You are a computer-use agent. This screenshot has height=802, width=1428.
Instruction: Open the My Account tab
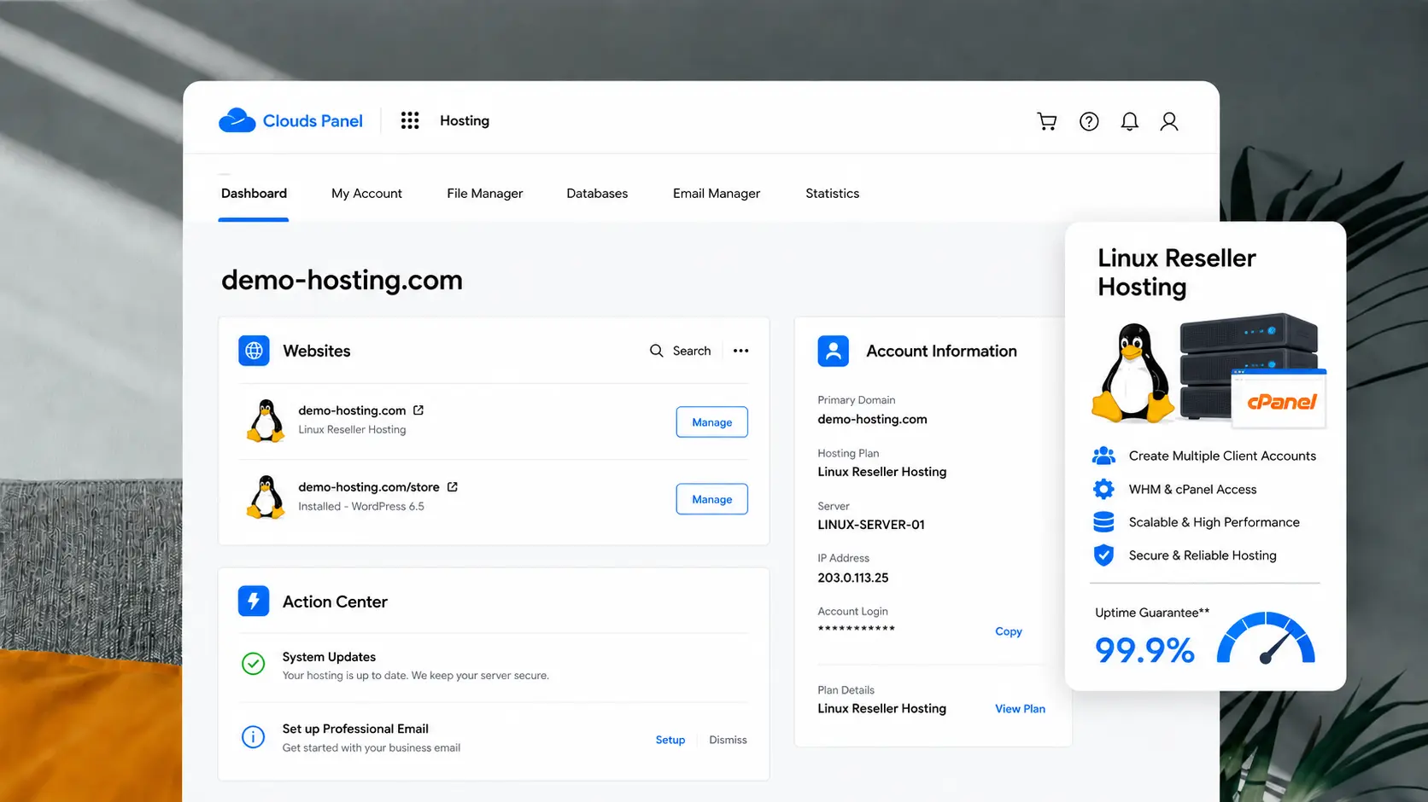tap(366, 194)
